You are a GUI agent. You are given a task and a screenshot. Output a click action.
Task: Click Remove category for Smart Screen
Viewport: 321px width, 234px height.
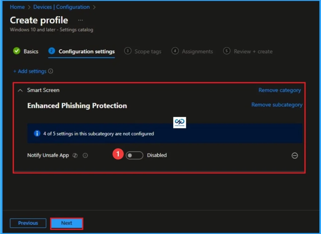tap(279, 90)
